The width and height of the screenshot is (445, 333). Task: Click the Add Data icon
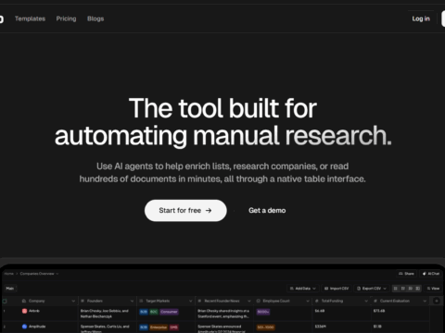coord(292,289)
